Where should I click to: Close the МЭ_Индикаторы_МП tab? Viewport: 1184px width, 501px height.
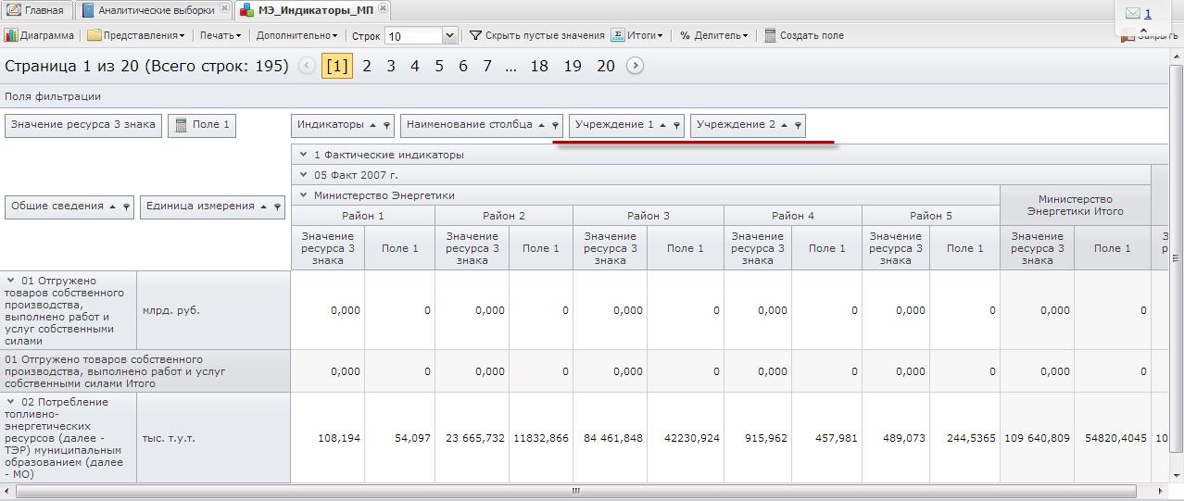tap(383, 8)
